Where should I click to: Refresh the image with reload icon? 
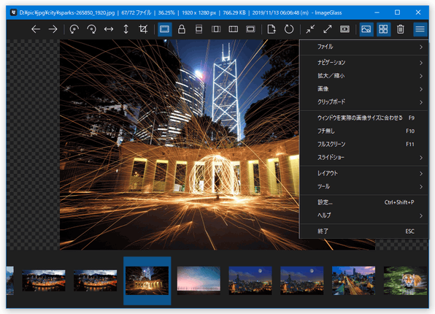[289, 29]
